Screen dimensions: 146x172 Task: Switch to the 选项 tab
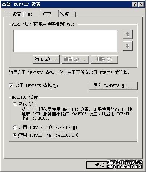pos(67,14)
